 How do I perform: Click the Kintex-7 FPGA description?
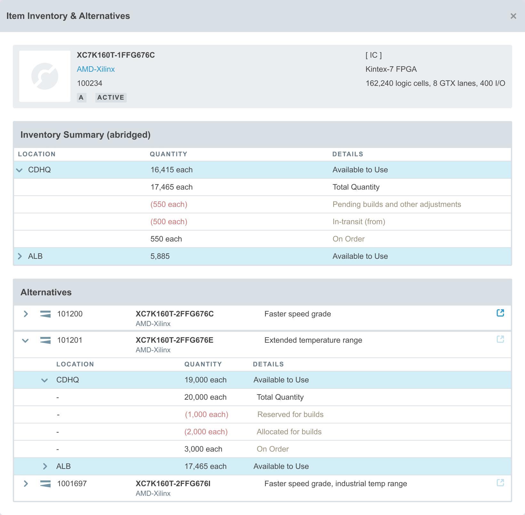point(391,69)
